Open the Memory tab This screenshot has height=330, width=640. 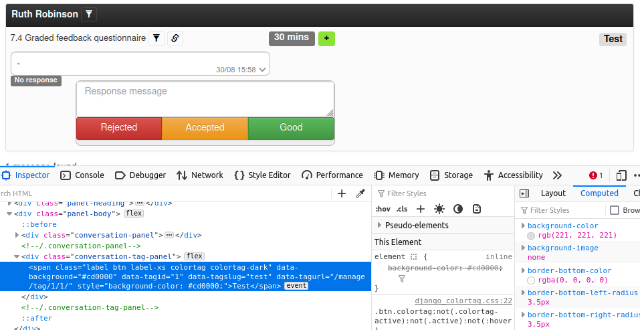click(397, 175)
